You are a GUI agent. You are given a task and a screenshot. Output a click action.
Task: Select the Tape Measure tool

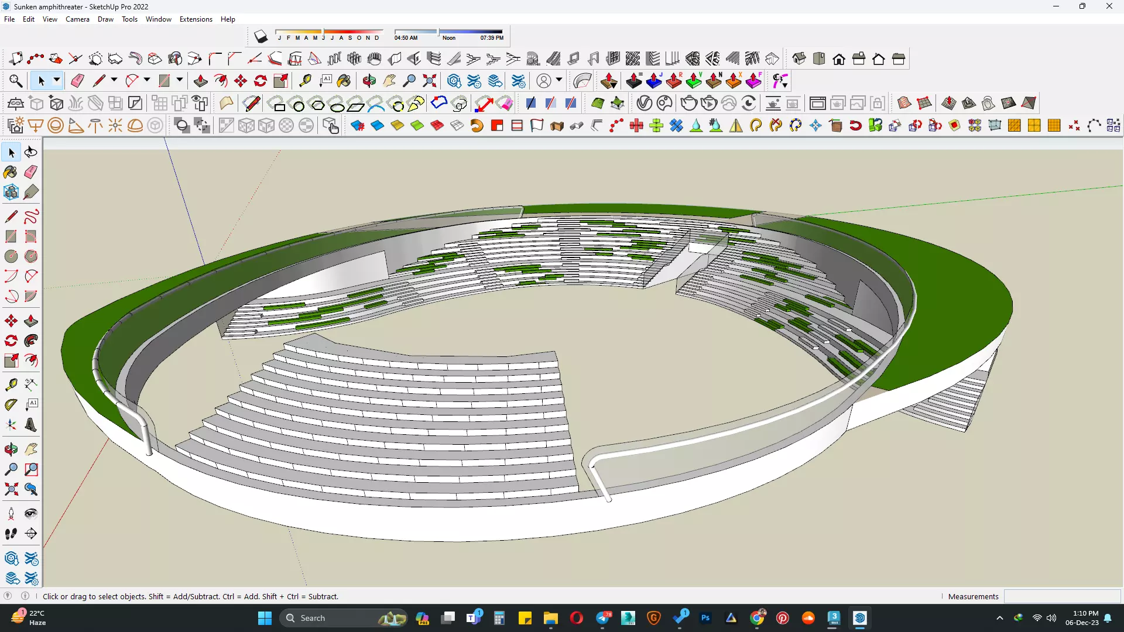coord(305,81)
